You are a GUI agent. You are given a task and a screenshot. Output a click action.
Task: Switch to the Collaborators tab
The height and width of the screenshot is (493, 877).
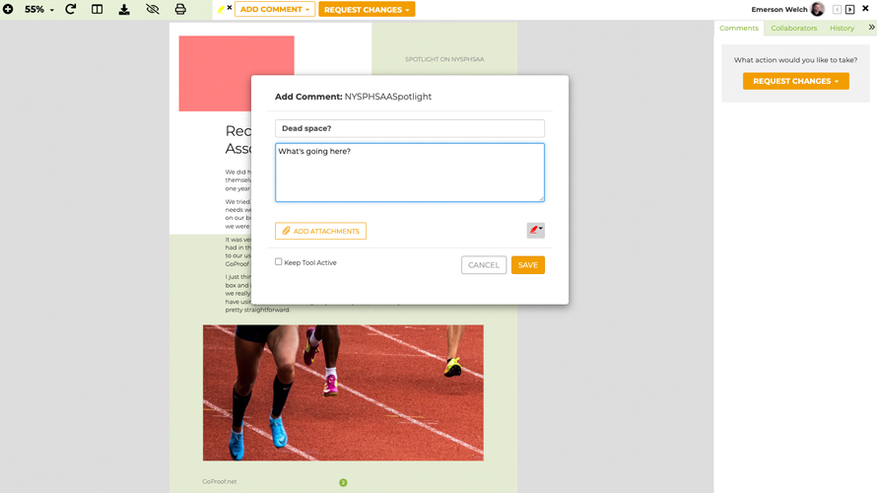tap(793, 28)
